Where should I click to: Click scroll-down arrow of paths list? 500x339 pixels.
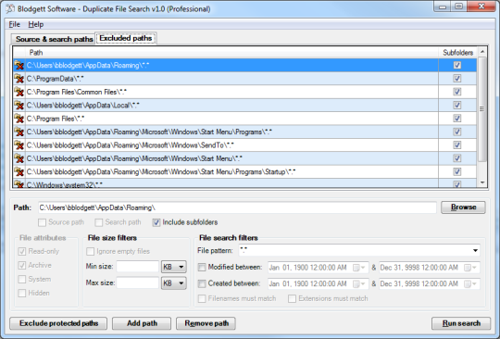(482, 182)
